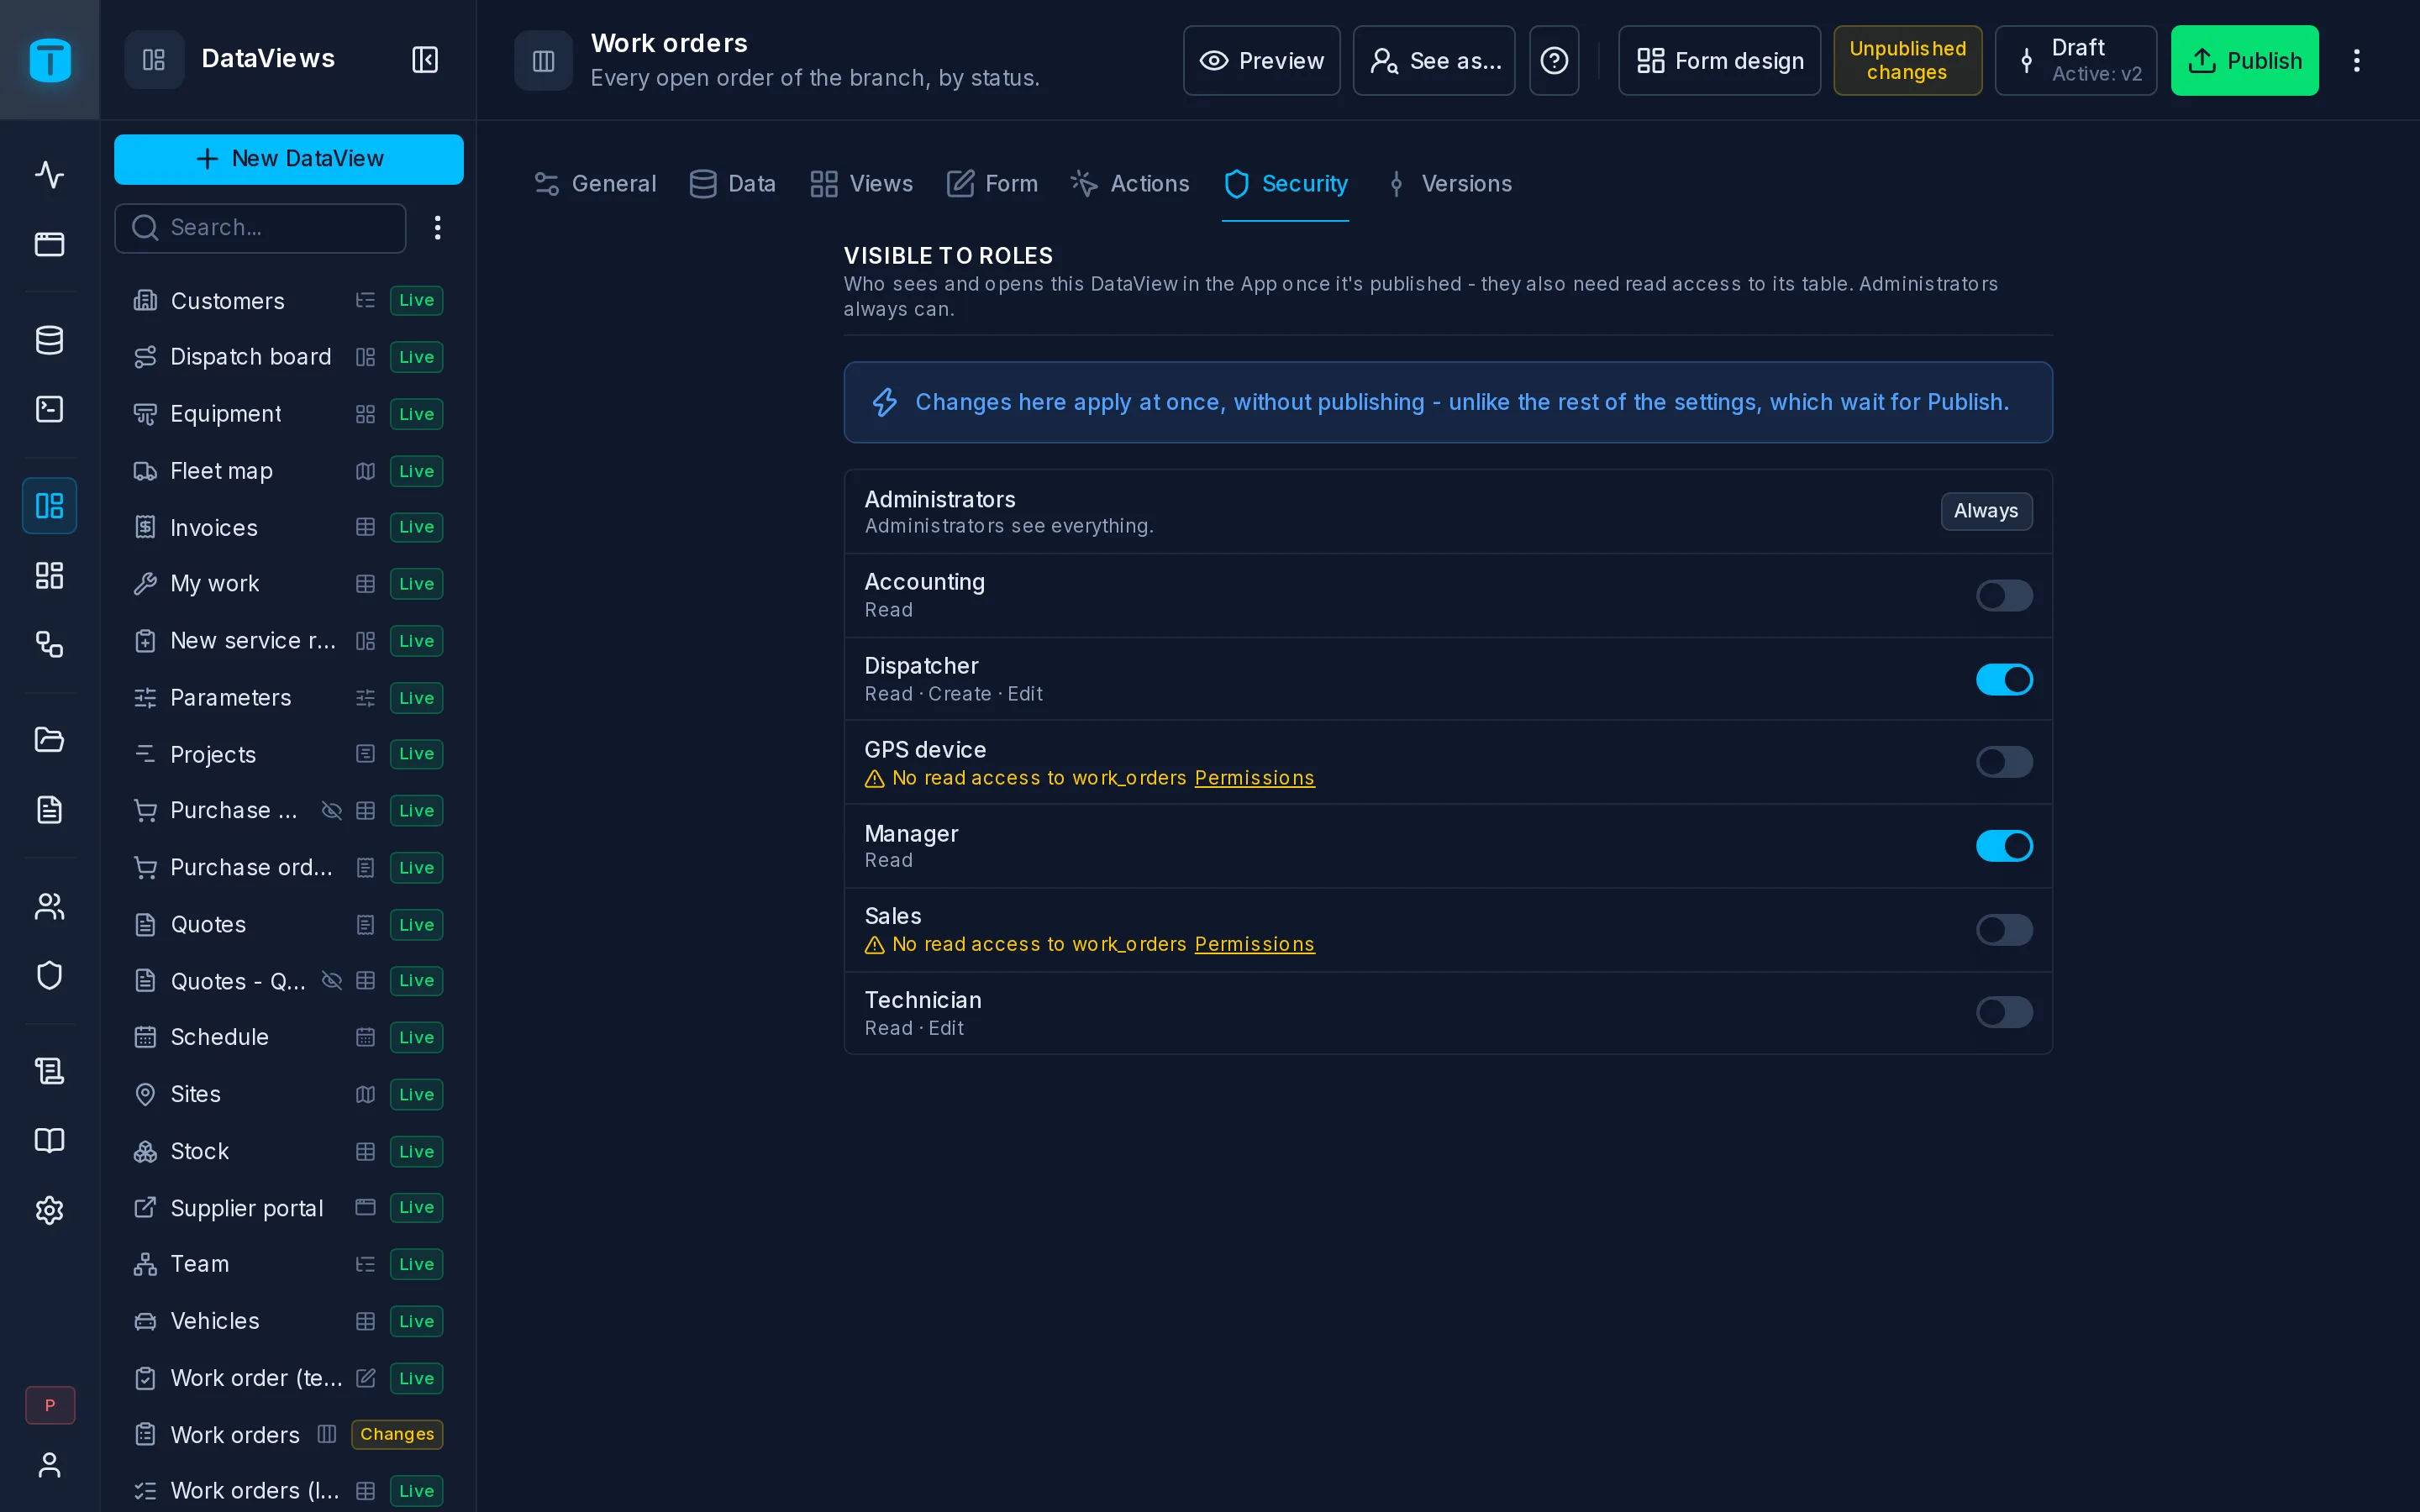2420x1512 pixels.
Task: Click the app logo in top-left corner
Action: [x=50, y=60]
